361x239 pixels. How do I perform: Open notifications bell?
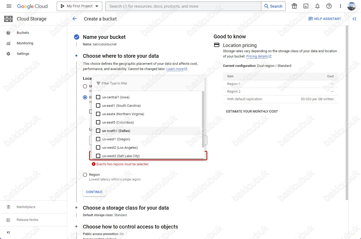(x=317, y=6)
